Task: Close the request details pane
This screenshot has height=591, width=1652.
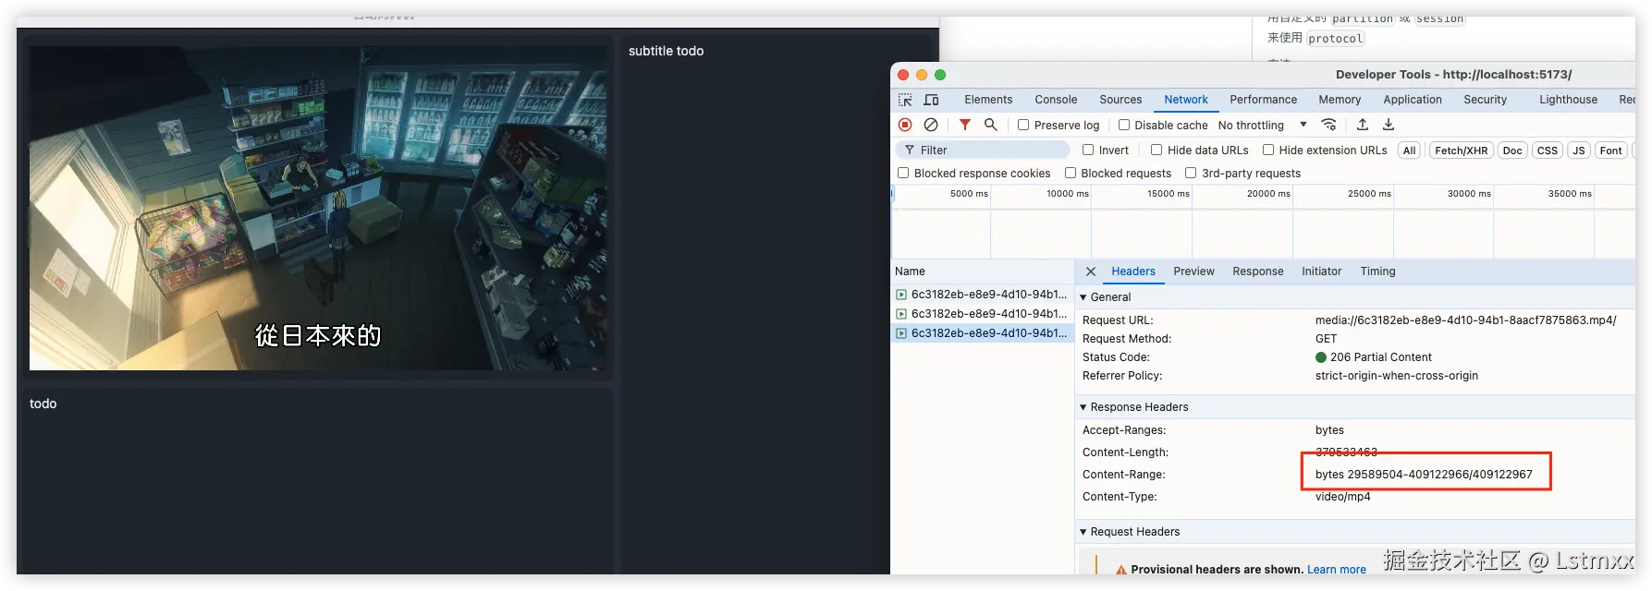Action: tap(1091, 271)
